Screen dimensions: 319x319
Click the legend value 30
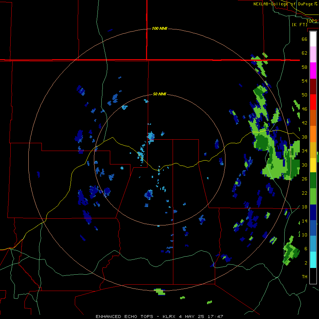point(304,165)
